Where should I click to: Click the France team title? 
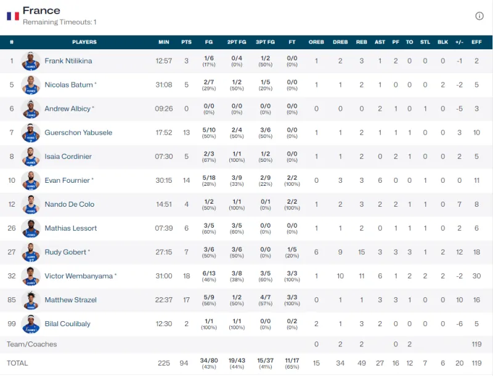tap(41, 10)
